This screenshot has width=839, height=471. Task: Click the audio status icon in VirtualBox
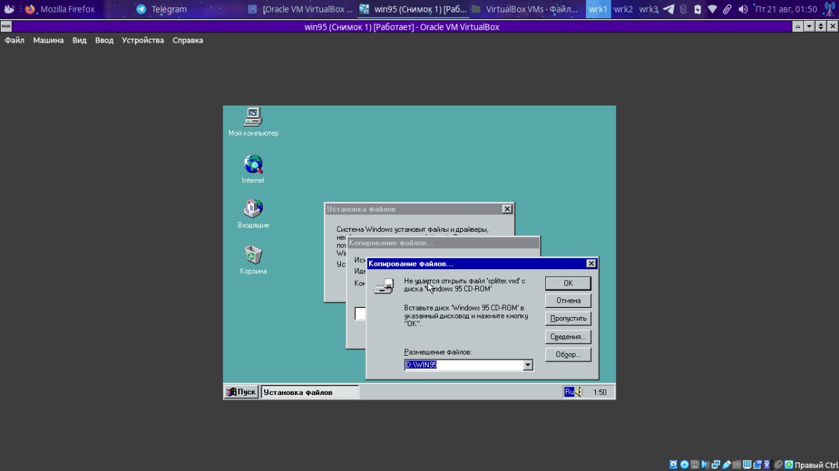click(705, 464)
